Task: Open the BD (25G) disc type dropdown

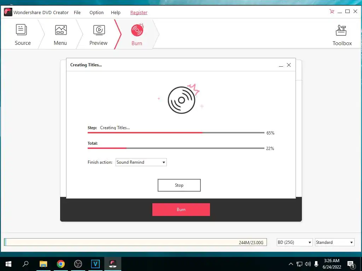Action: pyautogui.click(x=294, y=242)
